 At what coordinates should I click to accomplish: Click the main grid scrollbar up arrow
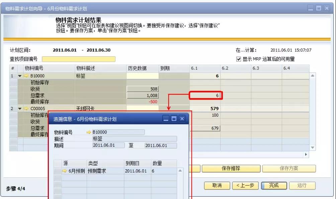pyautogui.click(x=313, y=76)
